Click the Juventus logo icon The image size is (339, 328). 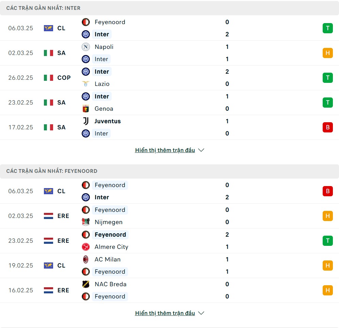[86, 121]
